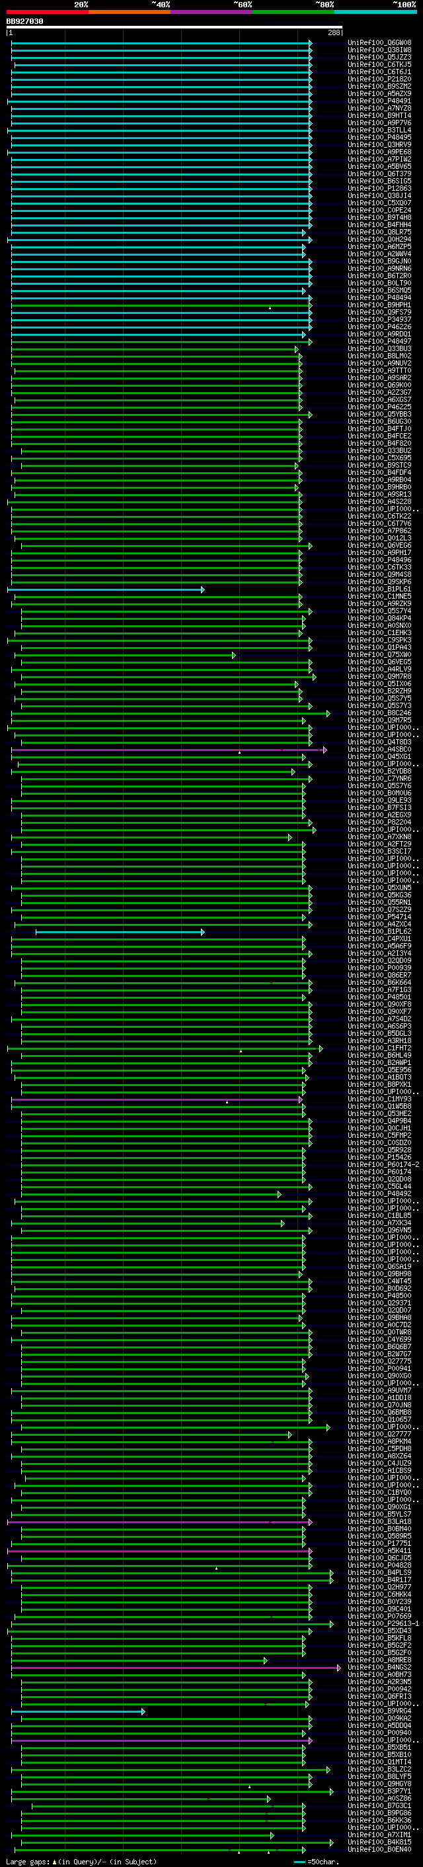Click the hit label UniRef100_Q75XW0
423x1867 pixels.
379,654
